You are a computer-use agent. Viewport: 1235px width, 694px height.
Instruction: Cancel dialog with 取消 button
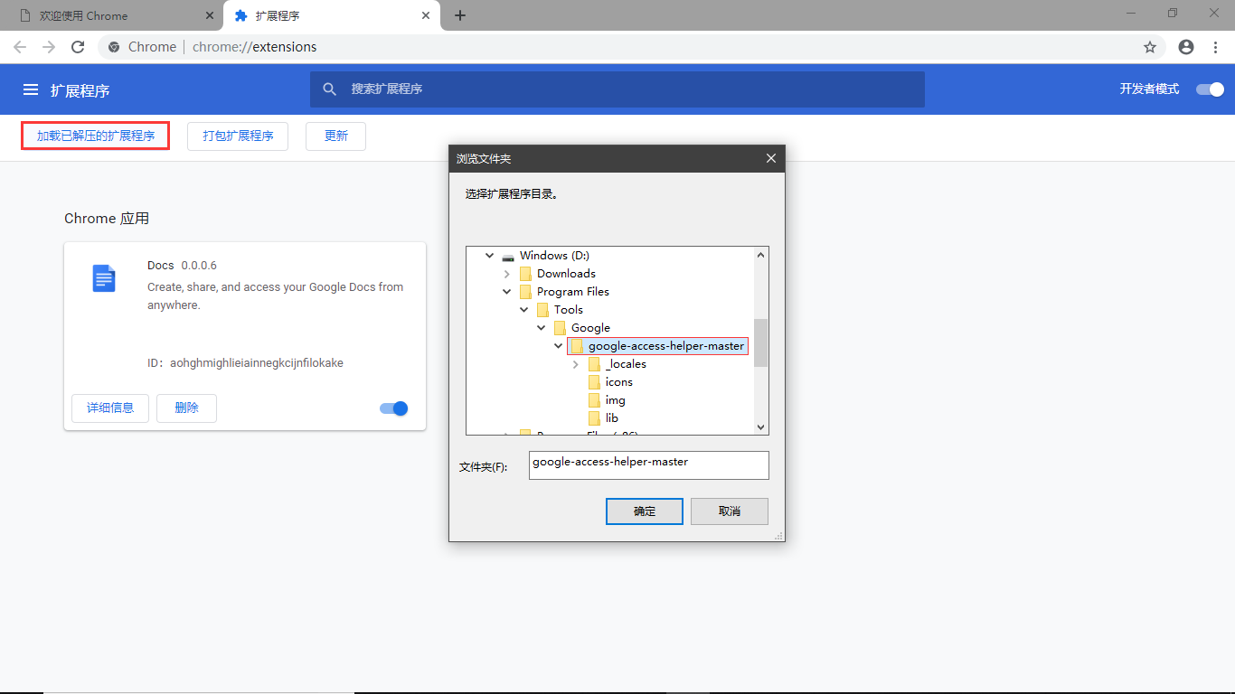tap(730, 511)
